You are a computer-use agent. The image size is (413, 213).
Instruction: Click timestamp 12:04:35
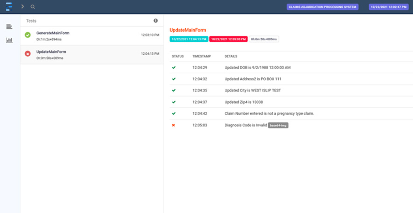pos(200,90)
